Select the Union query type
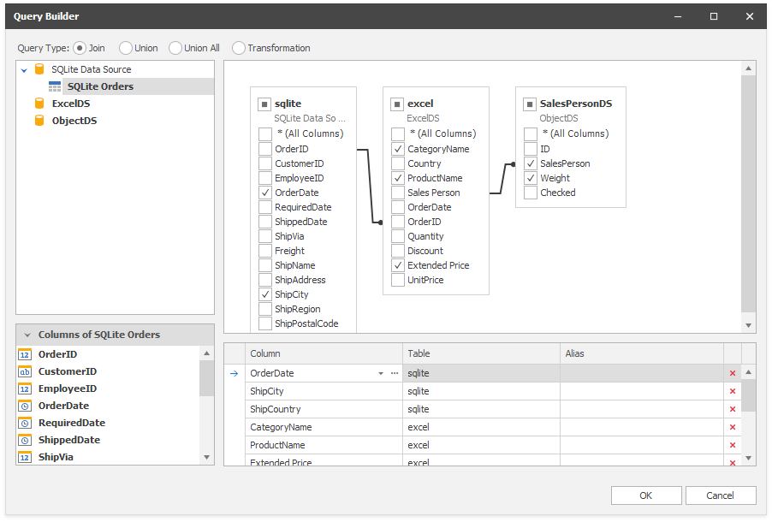The width and height of the screenshot is (772, 522). (127, 48)
